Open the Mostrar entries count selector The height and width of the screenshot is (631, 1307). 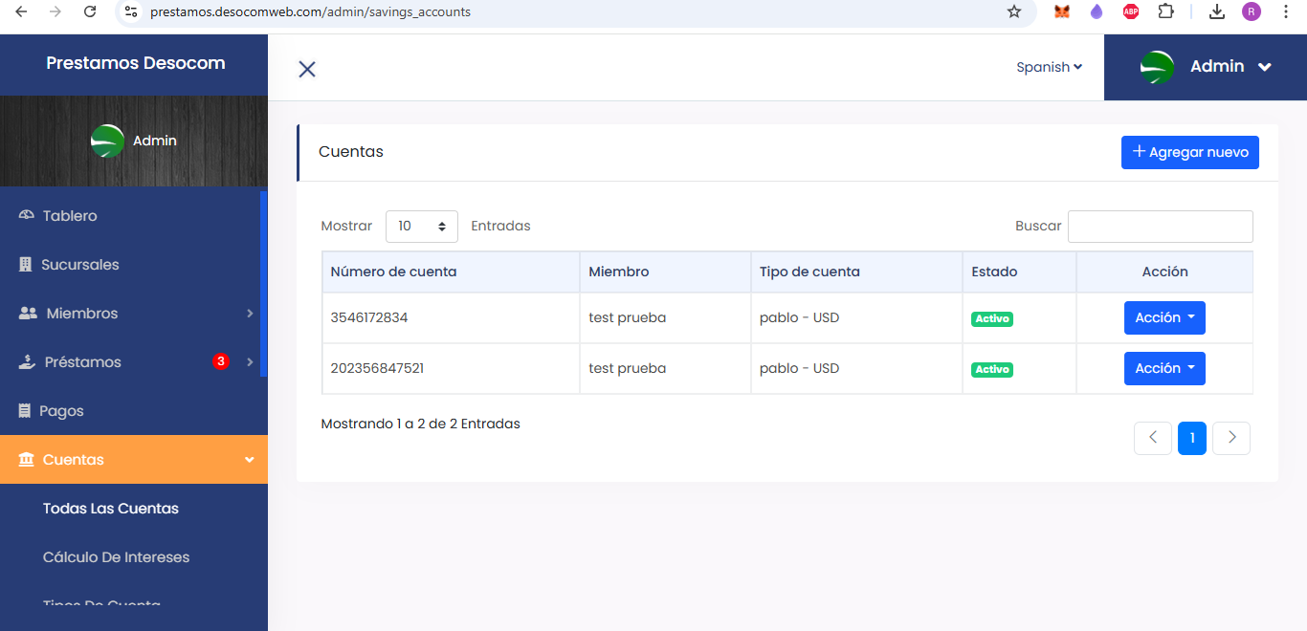click(x=421, y=227)
